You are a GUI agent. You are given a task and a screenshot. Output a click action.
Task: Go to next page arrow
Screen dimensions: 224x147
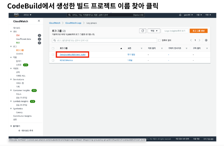click(200, 40)
